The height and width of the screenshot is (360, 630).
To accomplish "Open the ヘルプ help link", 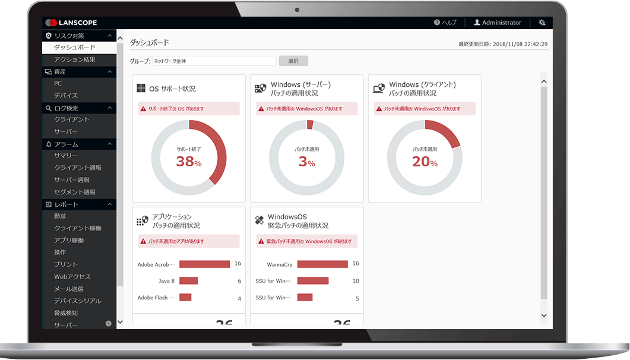I will pyautogui.click(x=445, y=23).
